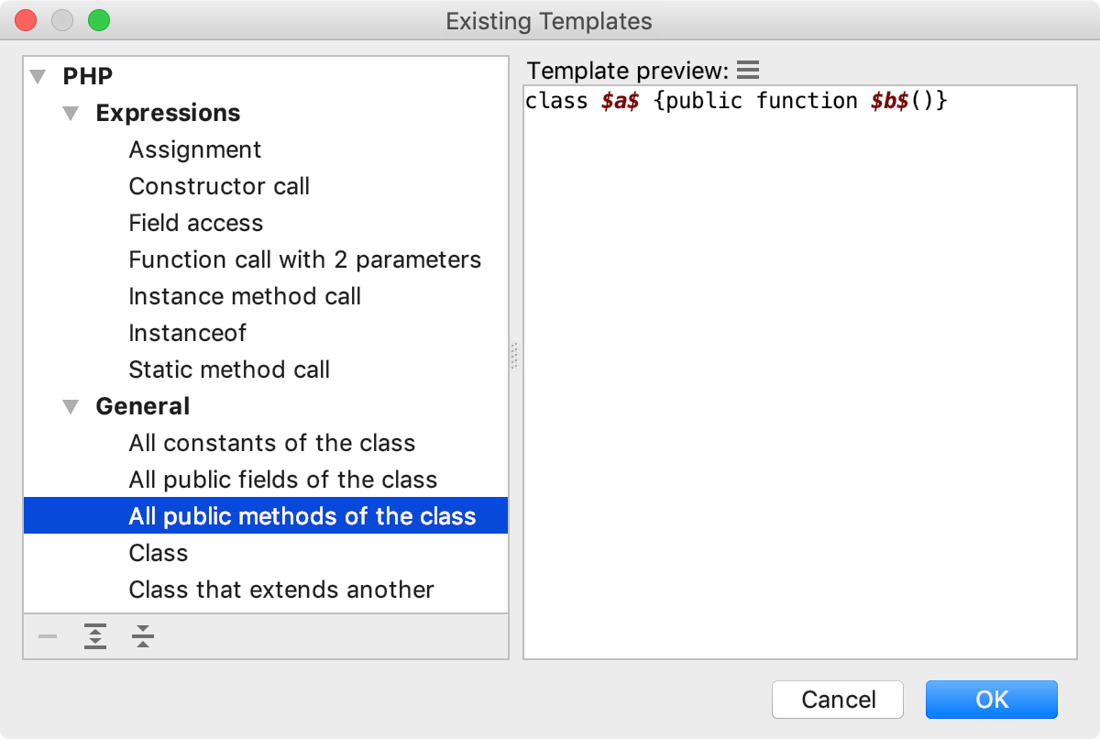
Task: Select the Constructor call template
Action: coord(218,186)
